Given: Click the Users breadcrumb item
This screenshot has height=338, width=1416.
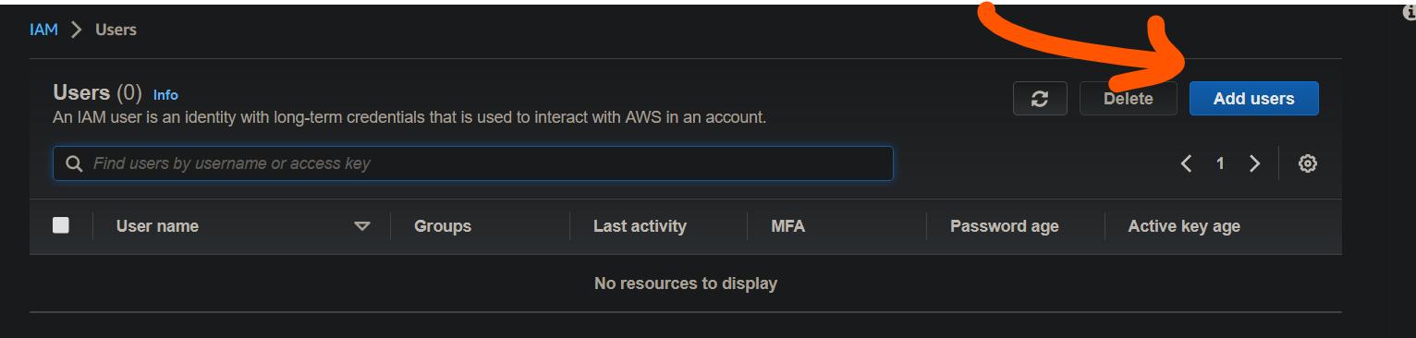Looking at the screenshot, I should click(x=116, y=30).
